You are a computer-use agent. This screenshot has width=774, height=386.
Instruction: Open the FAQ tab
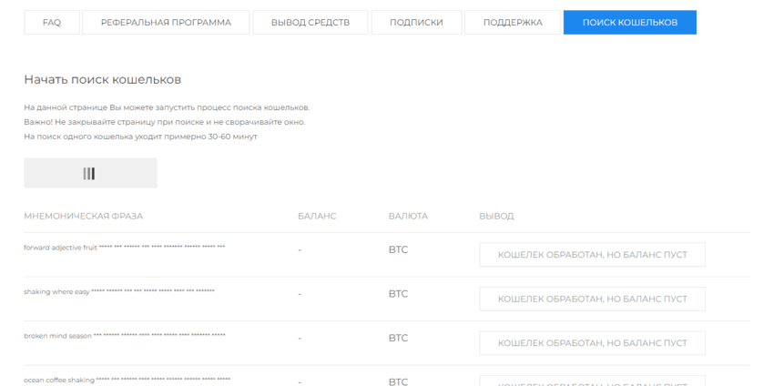pos(52,23)
